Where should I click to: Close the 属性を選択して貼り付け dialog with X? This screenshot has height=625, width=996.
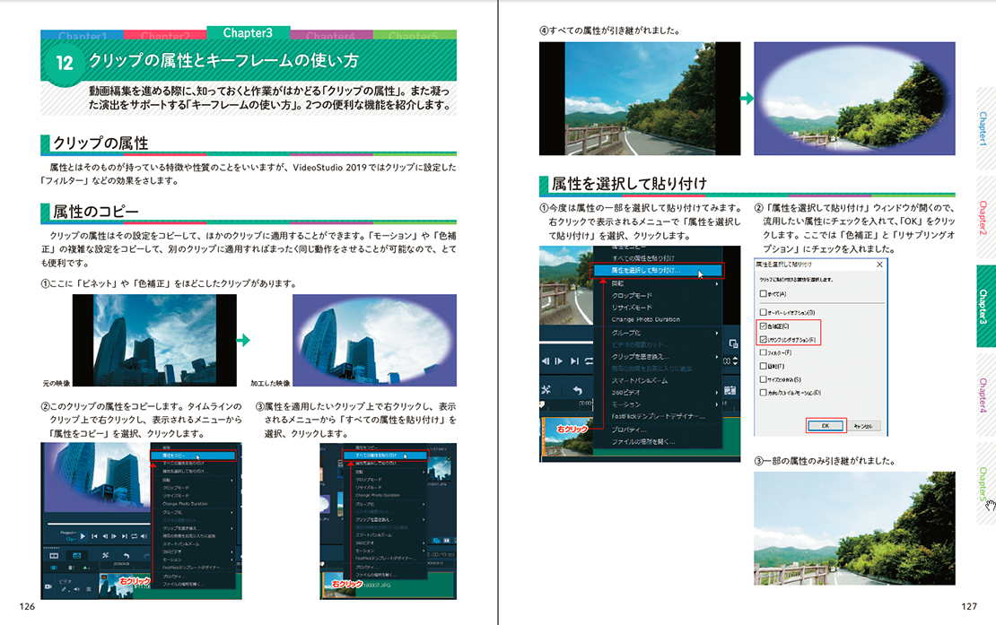click(879, 265)
